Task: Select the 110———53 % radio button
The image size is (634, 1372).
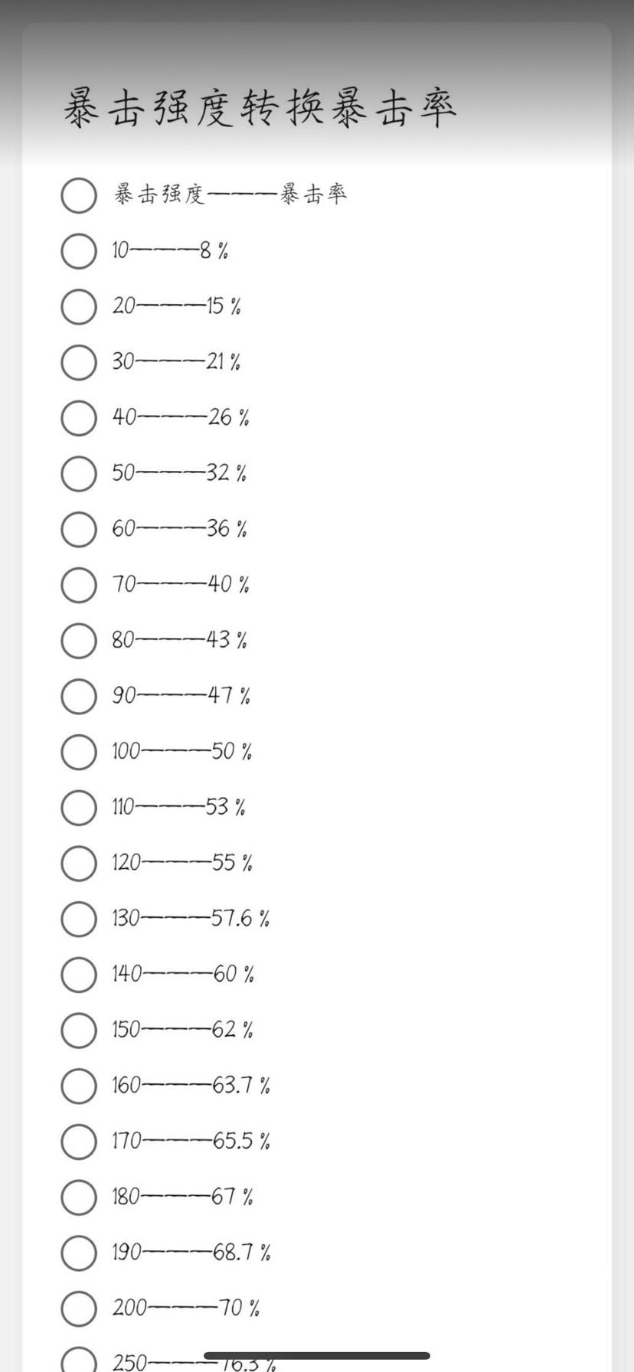Action: 79,808
